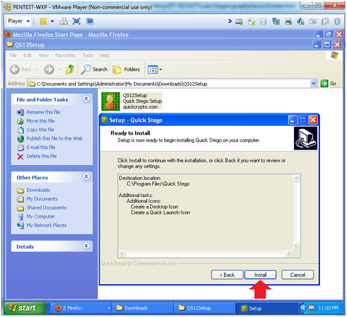Click scroll up arrow in setup summary box

click(296, 178)
